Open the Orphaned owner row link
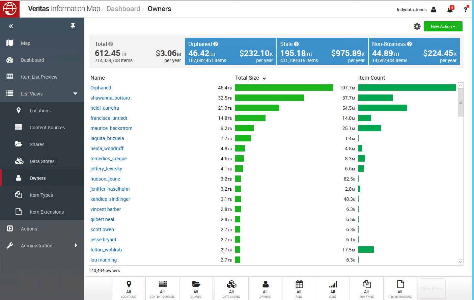The width and height of the screenshot is (474, 300). coord(101,88)
